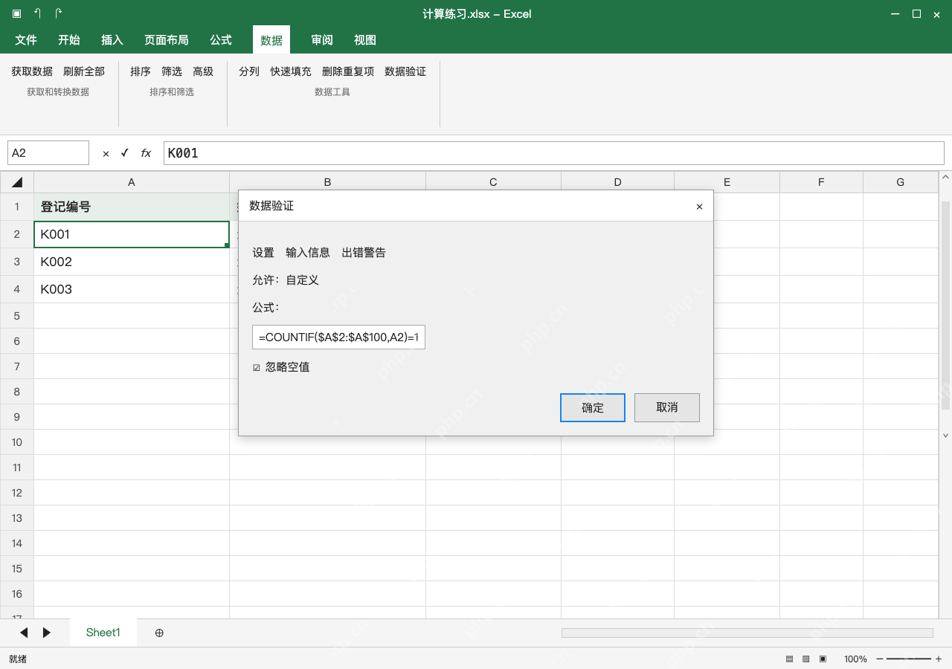Click 删除重复项 in data tools

(348, 71)
